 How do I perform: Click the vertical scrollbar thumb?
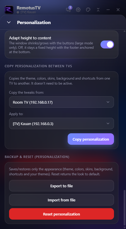pyautogui.click(x=125, y=207)
